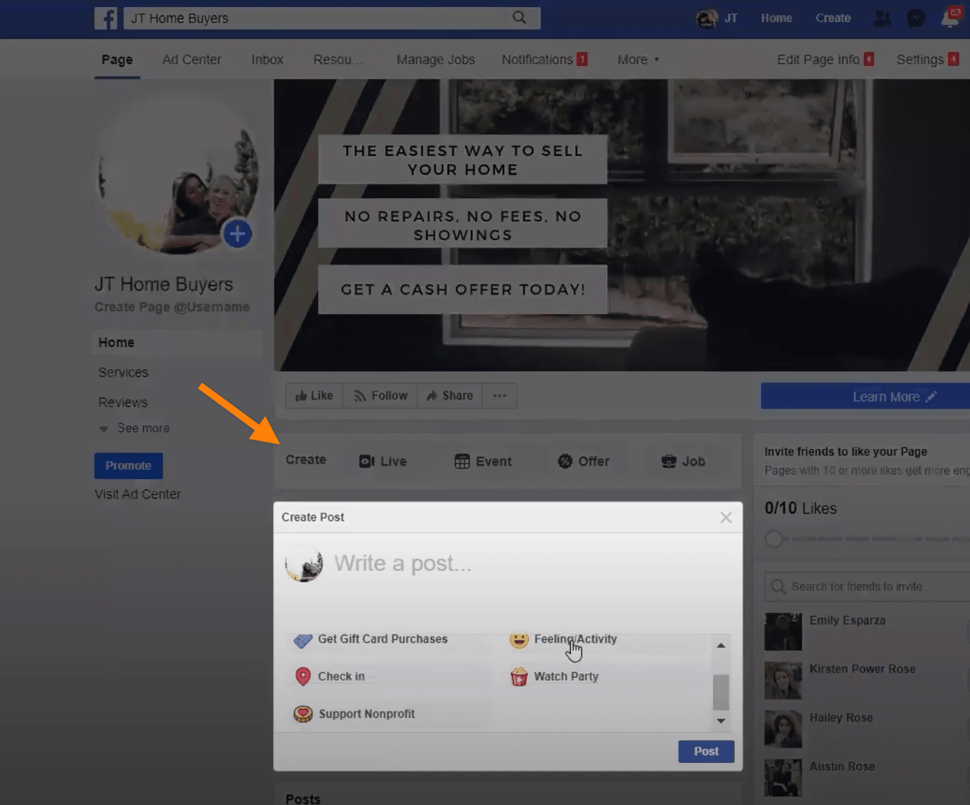
Task: Open the Notifications tab
Action: [544, 60]
